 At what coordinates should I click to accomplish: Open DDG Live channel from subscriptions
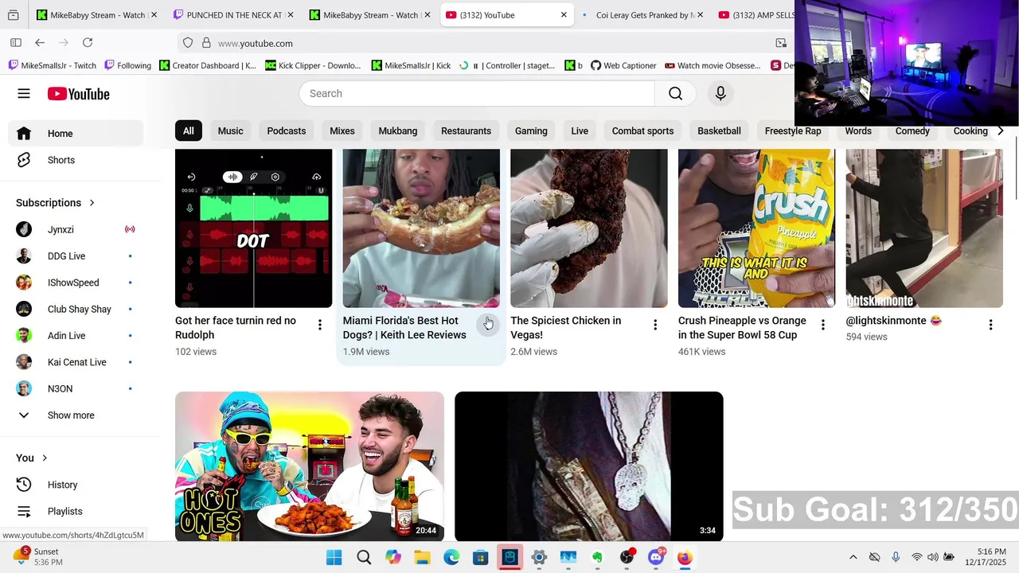tap(76, 256)
